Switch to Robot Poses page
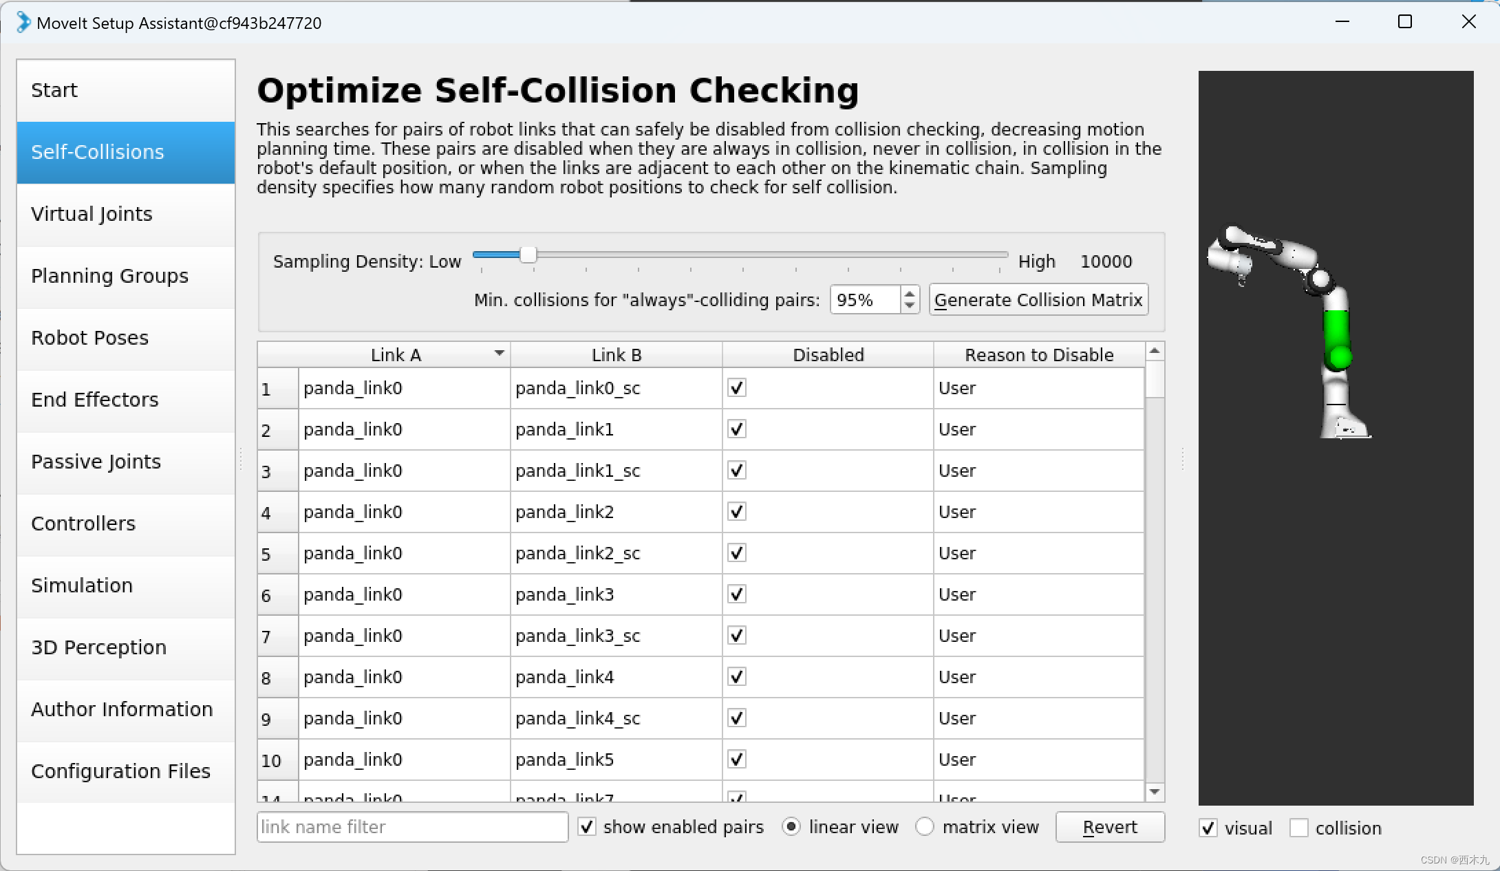Image resolution: width=1500 pixels, height=871 pixels. click(x=126, y=338)
